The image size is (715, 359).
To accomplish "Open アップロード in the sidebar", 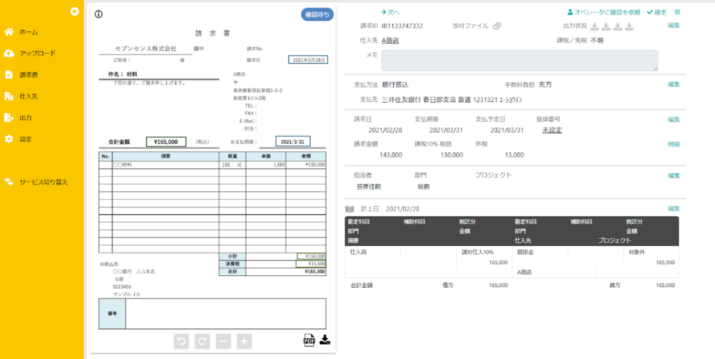I will pos(36,53).
